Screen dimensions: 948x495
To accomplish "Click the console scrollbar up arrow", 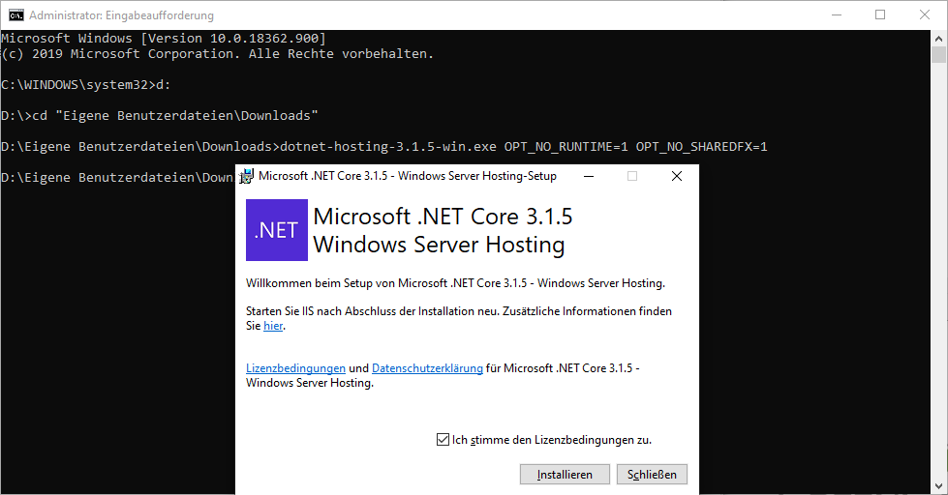I will pos(938,38).
